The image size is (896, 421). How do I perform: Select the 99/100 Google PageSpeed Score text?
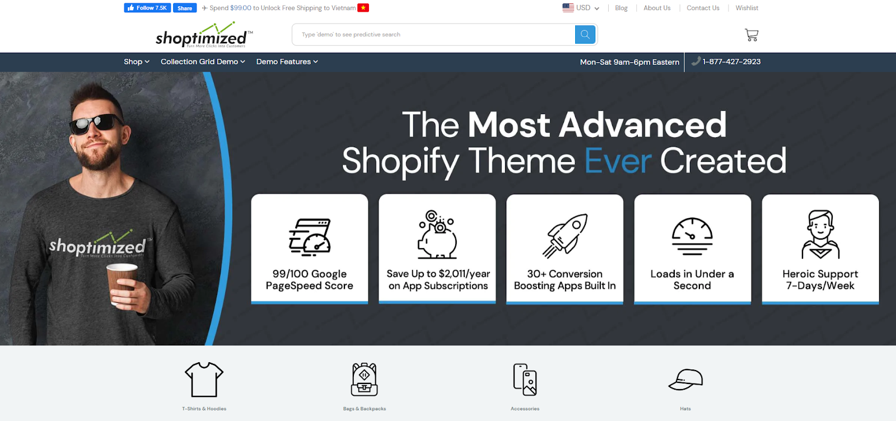pos(310,280)
